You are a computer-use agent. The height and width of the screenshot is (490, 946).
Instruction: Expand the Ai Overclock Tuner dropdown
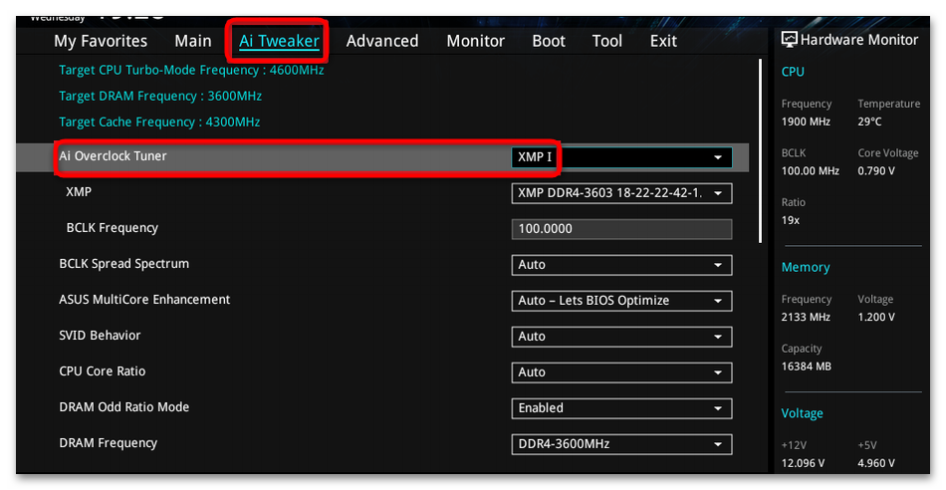click(621, 157)
